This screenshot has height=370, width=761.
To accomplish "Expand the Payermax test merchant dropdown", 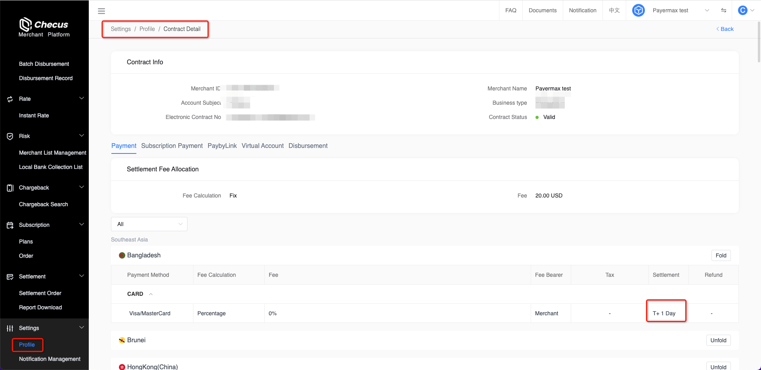I will [707, 10].
